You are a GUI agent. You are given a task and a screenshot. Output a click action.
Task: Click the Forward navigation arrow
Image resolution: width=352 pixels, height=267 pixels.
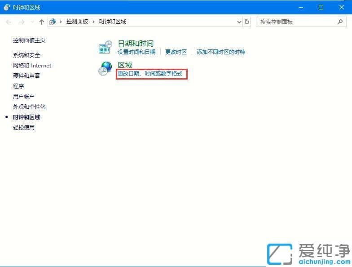(21, 22)
